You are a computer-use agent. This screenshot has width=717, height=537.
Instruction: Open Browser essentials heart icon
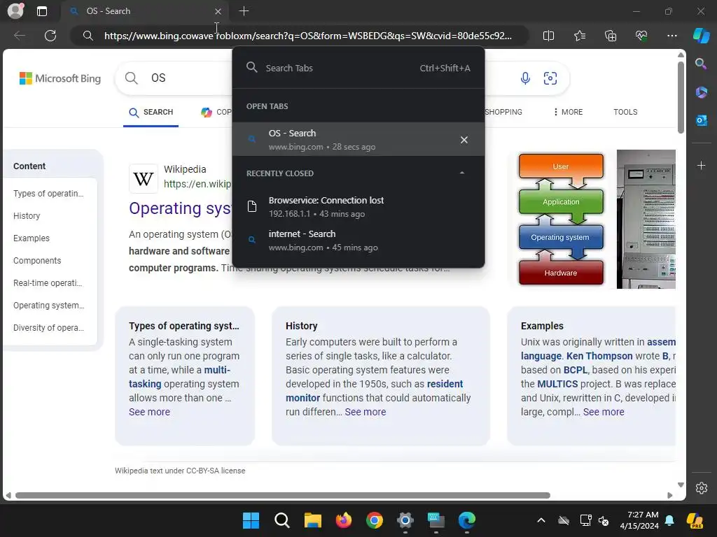641,36
